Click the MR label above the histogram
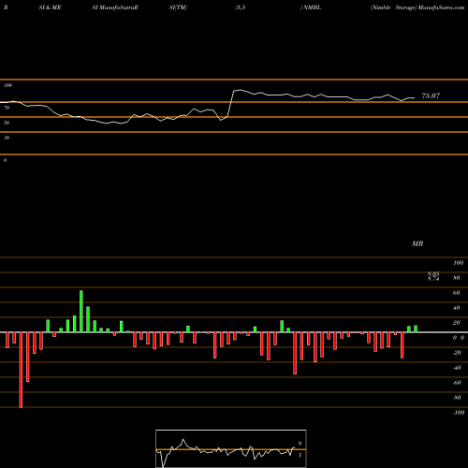This screenshot has height=468, width=468. point(417,243)
